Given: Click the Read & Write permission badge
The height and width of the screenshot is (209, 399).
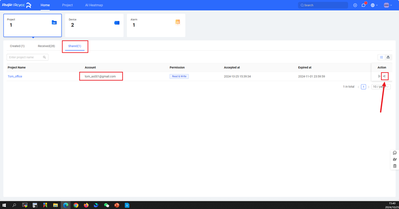Looking at the screenshot, I should pos(179,76).
